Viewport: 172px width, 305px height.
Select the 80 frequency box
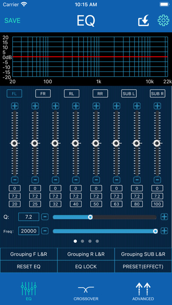coord(137,204)
